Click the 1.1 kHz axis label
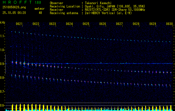Screen dimensions: 175x111 click(x=3, y=36)
